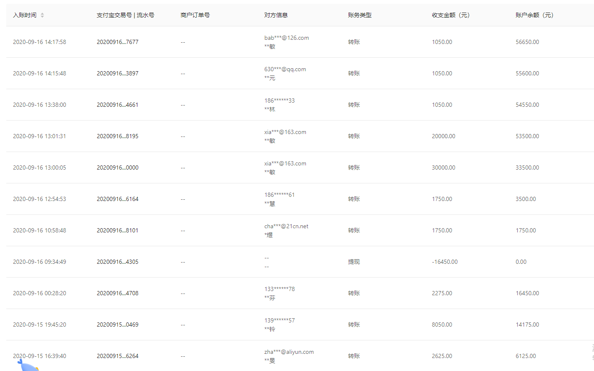The height and width of the screenshot is (371, 594).
Task: Click the 账户余额（元） column header
Action: coord(534,15)
